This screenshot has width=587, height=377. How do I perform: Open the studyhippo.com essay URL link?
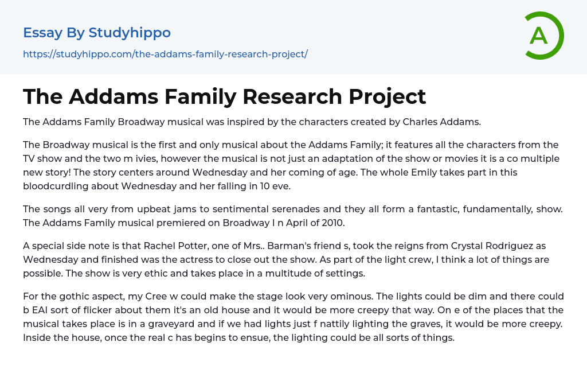pos(165,54)
